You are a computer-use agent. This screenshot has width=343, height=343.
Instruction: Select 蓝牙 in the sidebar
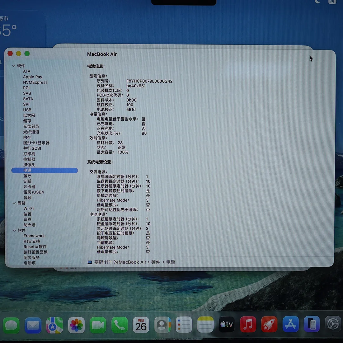[27, 176]
